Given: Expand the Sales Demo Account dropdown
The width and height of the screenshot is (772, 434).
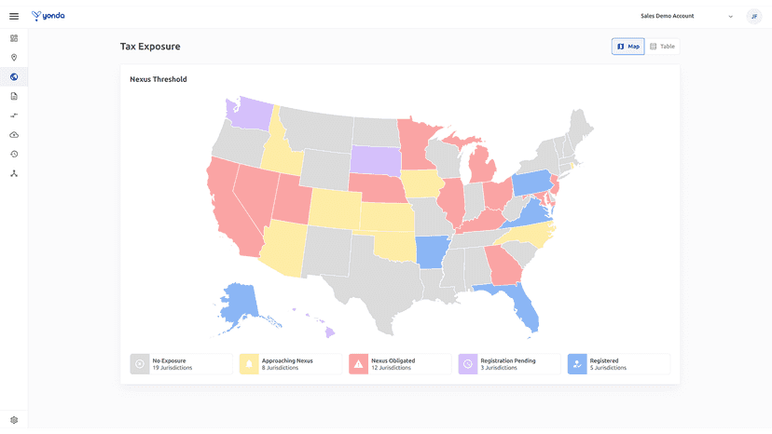Looking at the screenshot, I should (x=686, y=16).
